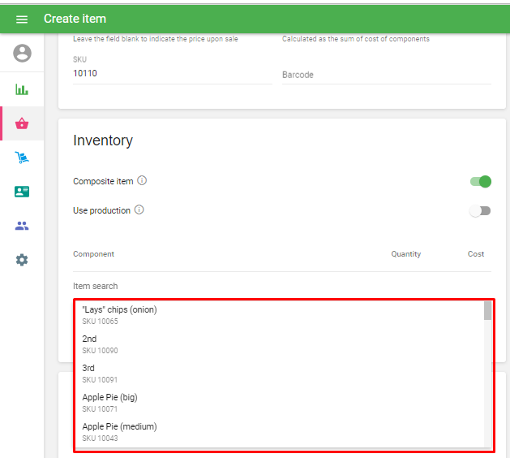Open the hamburger navigation menu
Viewport: 510px width, 458px height.
coord(22,19)
